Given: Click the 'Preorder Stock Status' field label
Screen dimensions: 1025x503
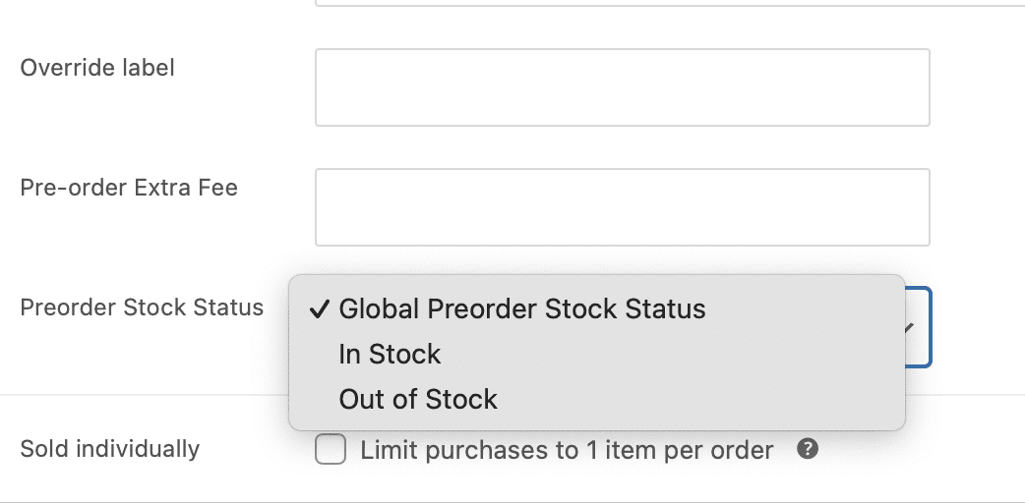Looking at the screenshot, I should coord(142,307).
